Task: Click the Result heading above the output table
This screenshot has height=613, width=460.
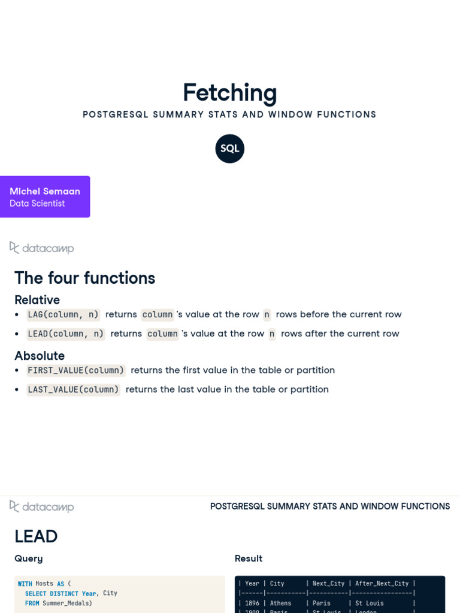Action: tap(249, 559)
